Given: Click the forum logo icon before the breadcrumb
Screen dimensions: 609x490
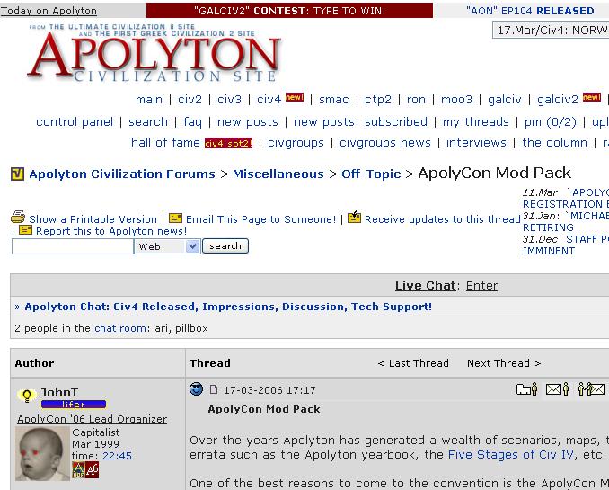Looking at the screenshot, I should pyautogui.click(x=17, y=174).
